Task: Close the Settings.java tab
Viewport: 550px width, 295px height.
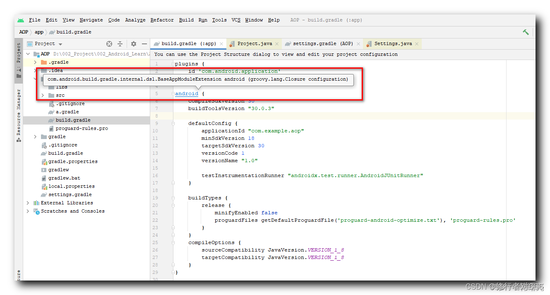Action: tap(417, 43)
